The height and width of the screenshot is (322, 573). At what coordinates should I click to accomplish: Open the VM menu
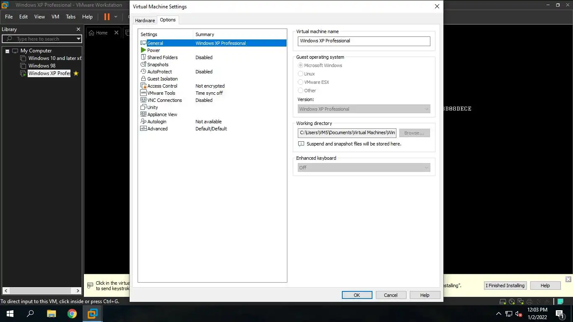55,17
